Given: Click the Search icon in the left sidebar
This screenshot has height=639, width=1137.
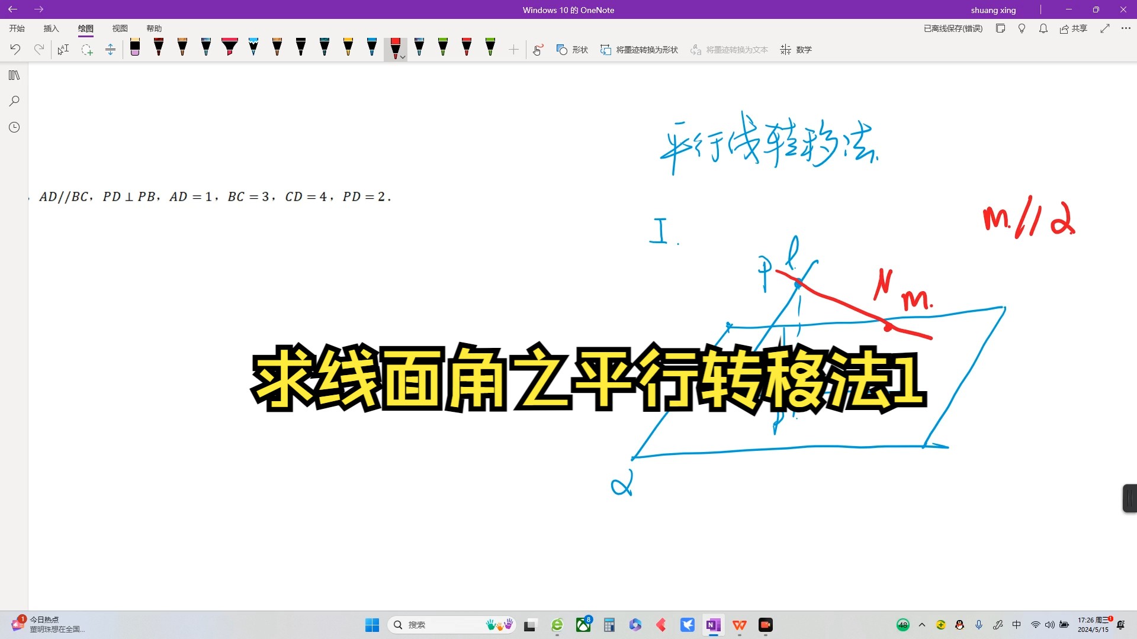Looking at the screenshot, I should click(14, 101).
